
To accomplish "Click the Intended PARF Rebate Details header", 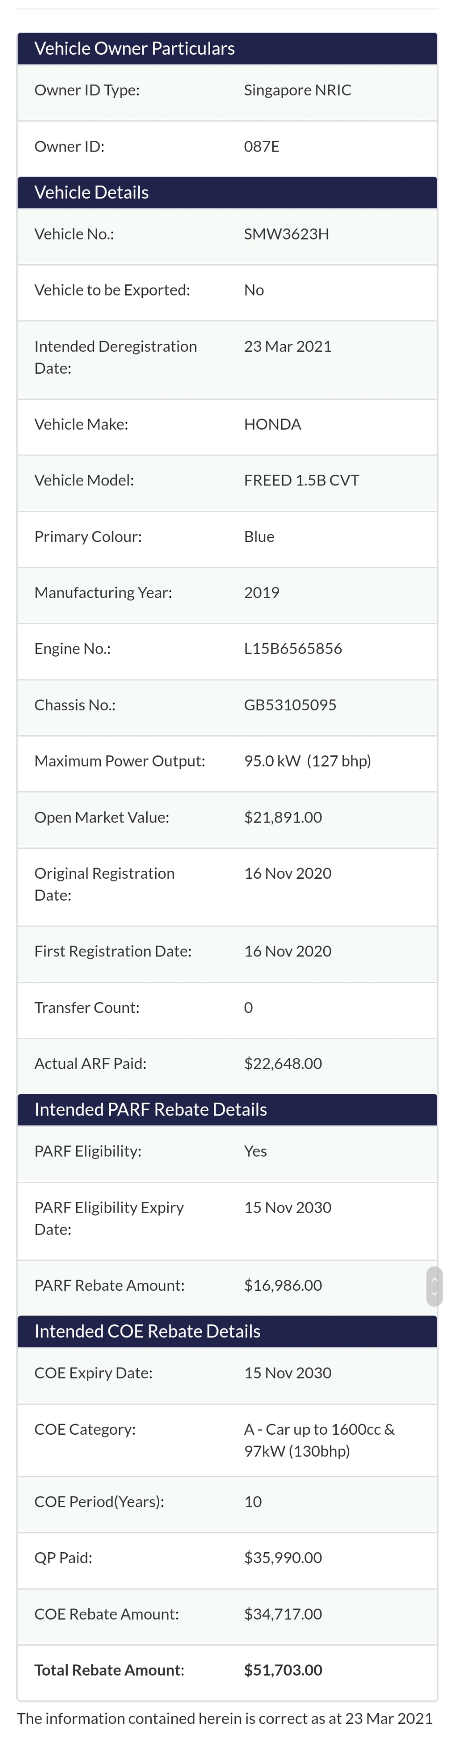I will (x=150, y=1109).
